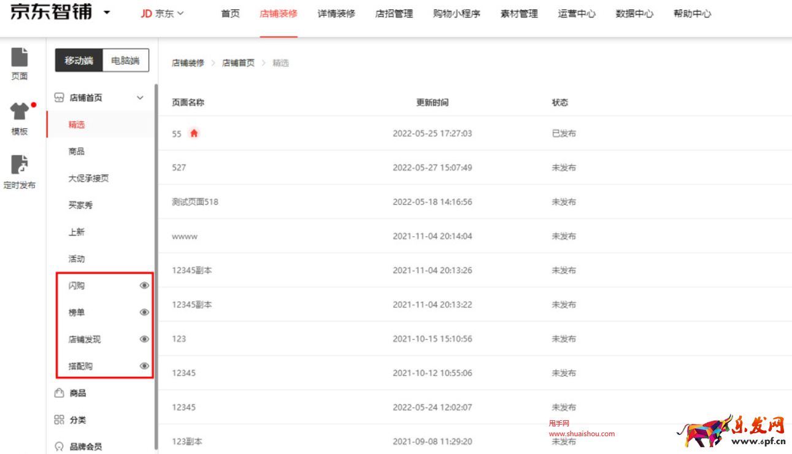This screenshot has width=792, height=454.
Task: Open the 定时发布 icon
Action: point(20,164)
